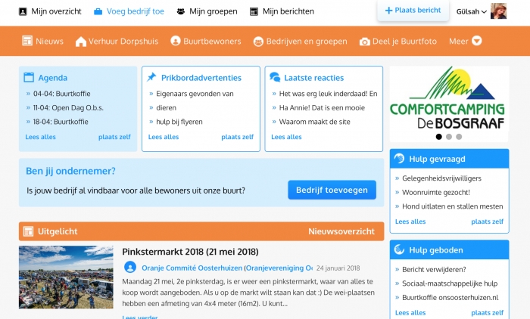The width and height of the screenshot is (530, 319).
Task: Click the Agenda calendar icon
Action: [29, 77]
